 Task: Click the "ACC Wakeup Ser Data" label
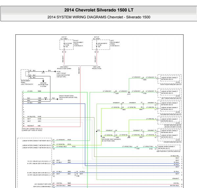43,184
